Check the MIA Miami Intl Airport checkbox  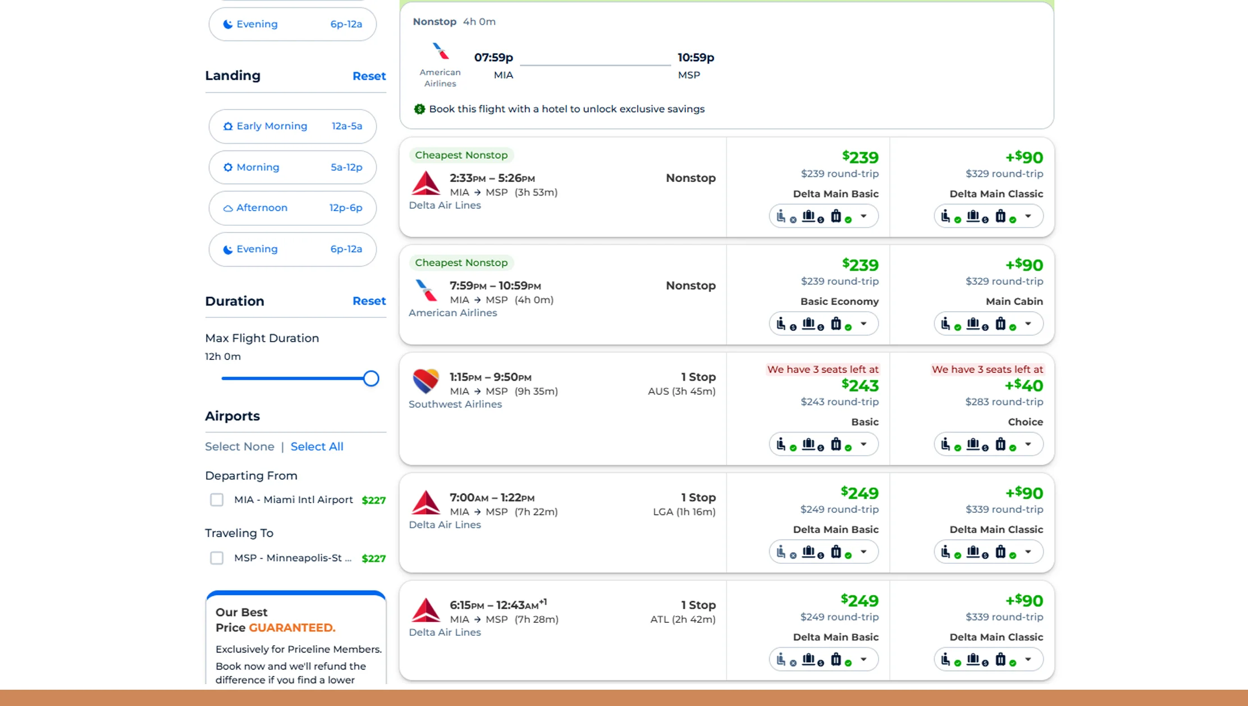(x=217, y=500)
